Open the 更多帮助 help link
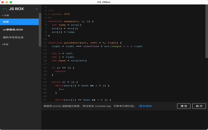Screen dimensions: 208x130 [145, 106]
